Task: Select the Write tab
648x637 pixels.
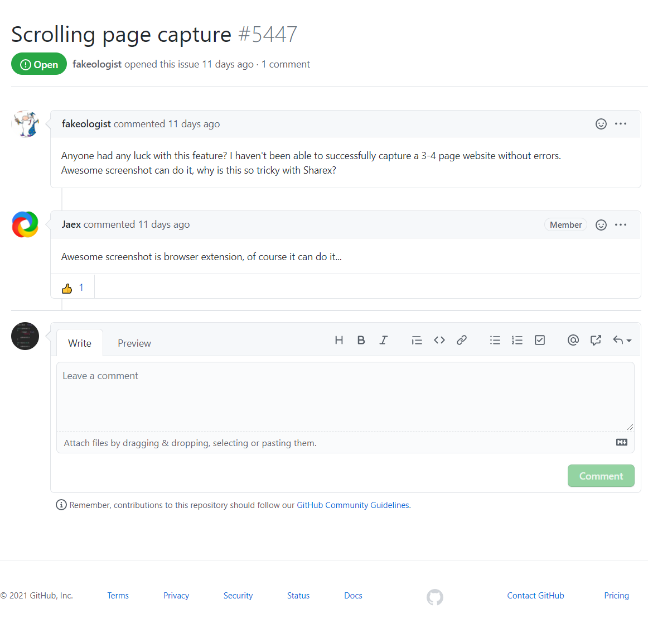Action: pyautogui.click(x=79, y=343)
